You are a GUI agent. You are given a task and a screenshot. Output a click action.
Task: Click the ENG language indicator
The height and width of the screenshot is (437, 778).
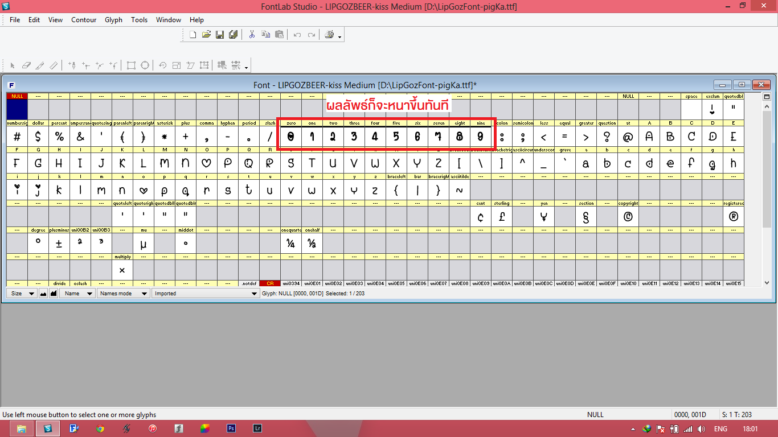(x=720, y=429)
